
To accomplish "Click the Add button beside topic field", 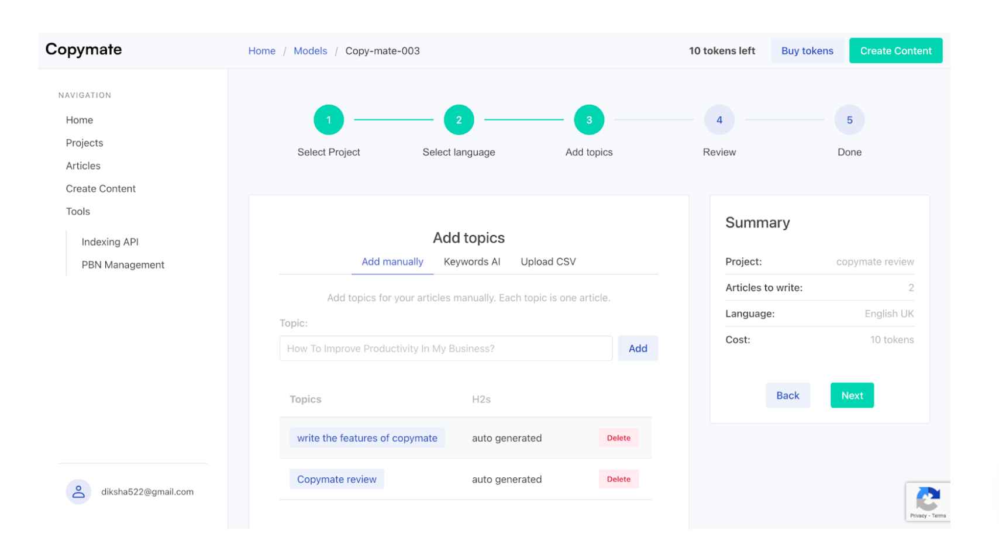I will click(x=638, y=348).
